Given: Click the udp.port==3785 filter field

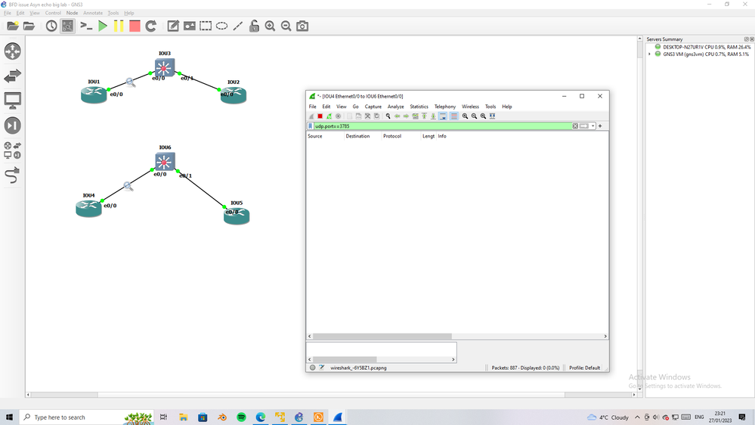Looking at the screenshot, I should tap(442, 126).
